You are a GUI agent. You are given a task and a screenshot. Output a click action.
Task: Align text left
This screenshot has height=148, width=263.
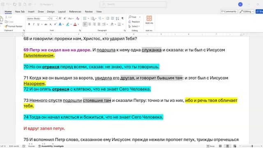pos(85,24)
